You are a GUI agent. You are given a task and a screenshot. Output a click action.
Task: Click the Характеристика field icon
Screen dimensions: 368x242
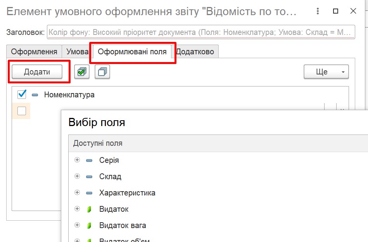[x=89, y=193]
